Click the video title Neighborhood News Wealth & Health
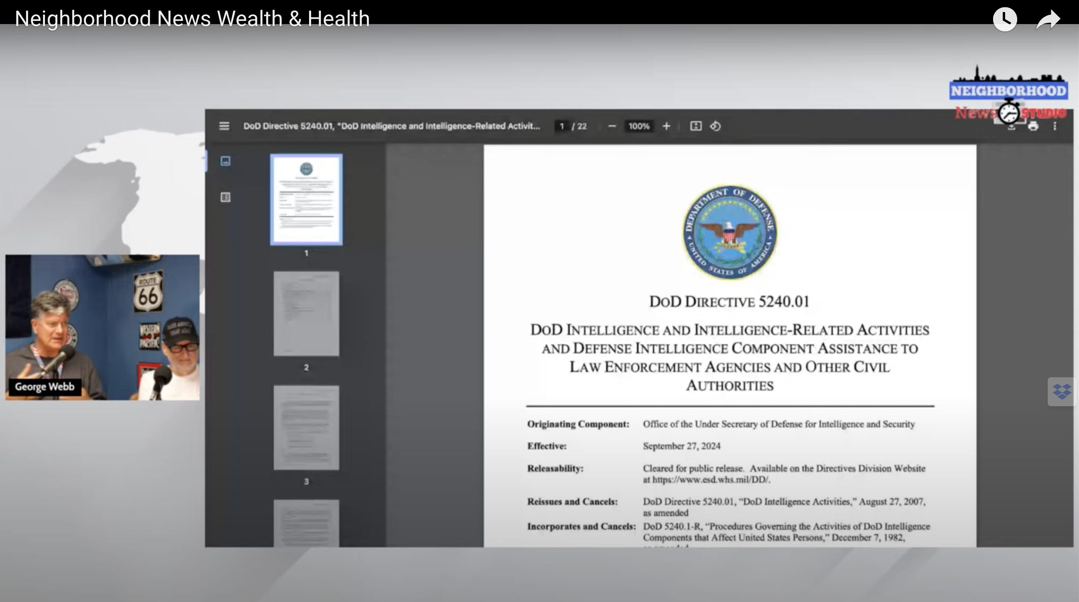Screen dimensions: 1079x602 point(192,19)
